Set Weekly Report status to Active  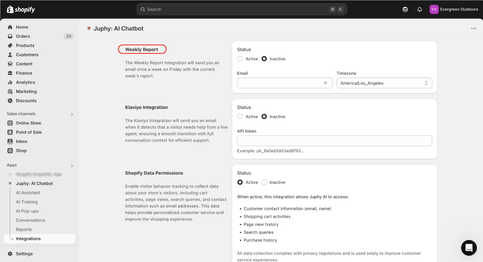point(240,59)
